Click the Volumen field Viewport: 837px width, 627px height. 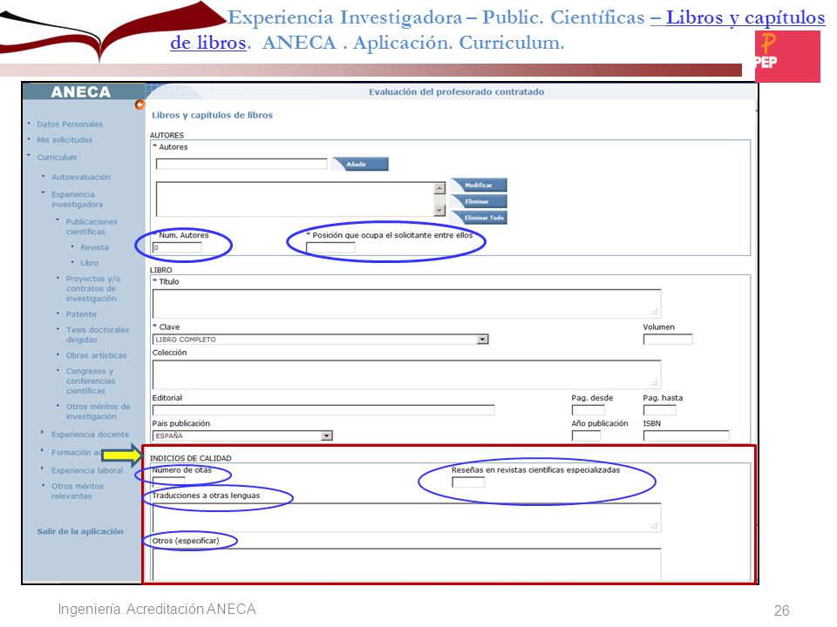(x=668, y=339)
